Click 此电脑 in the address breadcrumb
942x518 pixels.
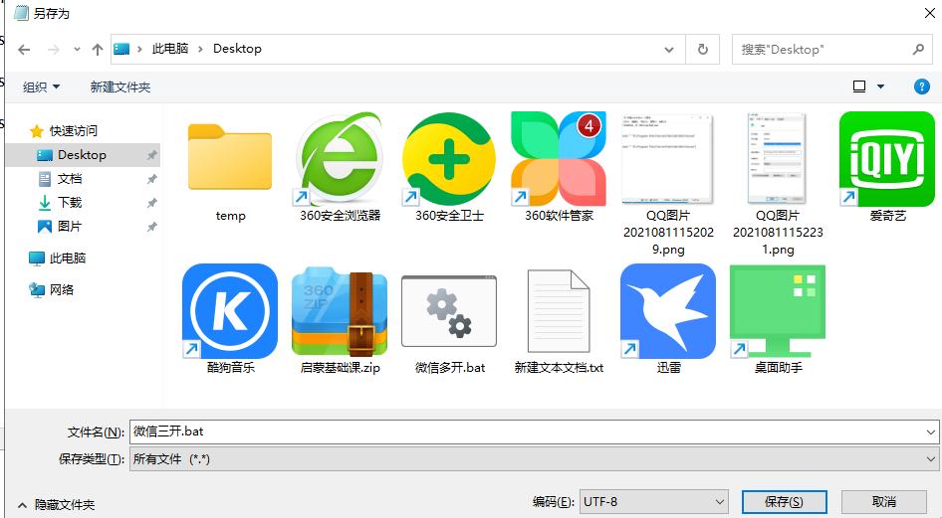pos(170,49)
